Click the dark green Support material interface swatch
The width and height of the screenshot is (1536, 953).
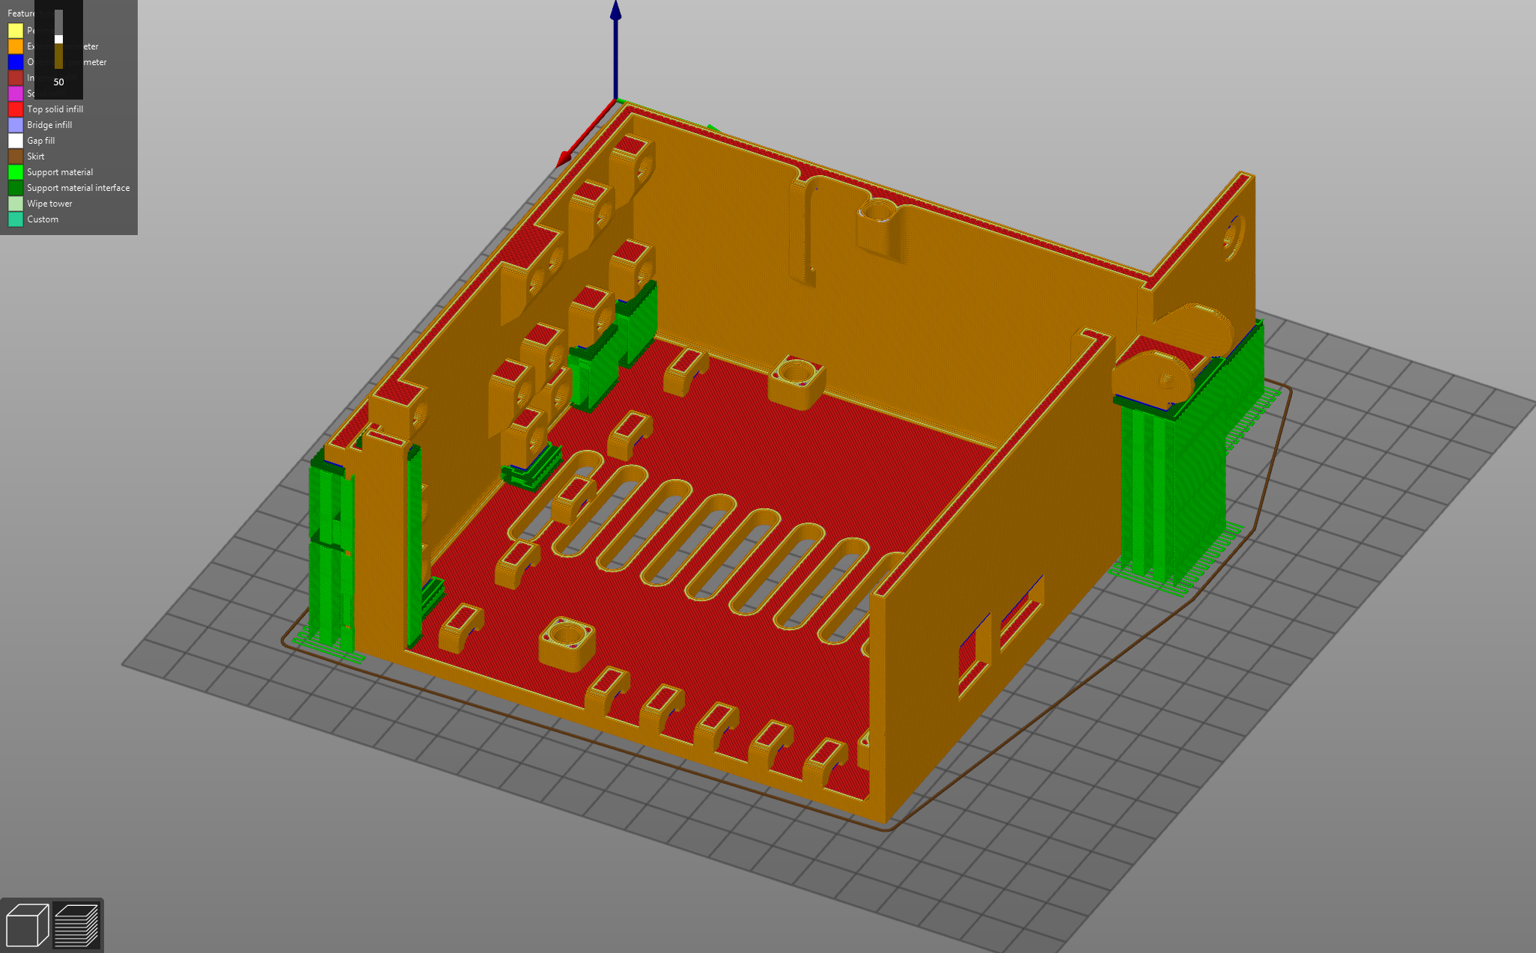pyautogui.click(x=16, y=188)
